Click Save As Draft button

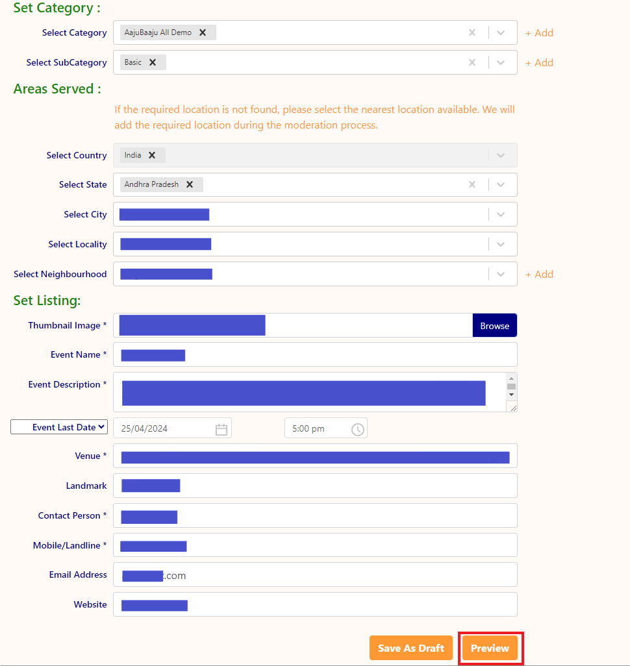coord(410,648)
